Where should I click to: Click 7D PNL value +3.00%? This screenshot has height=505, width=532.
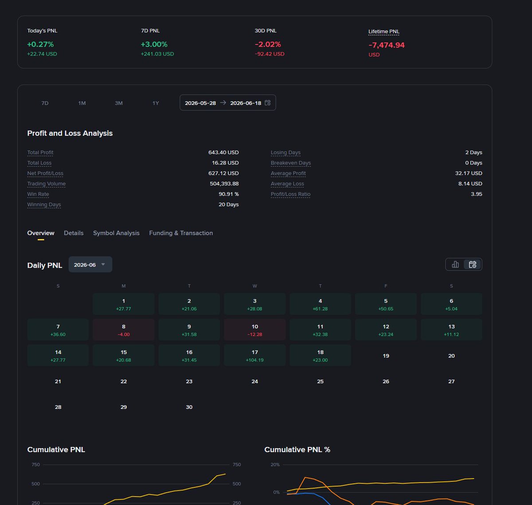[154, 45]
